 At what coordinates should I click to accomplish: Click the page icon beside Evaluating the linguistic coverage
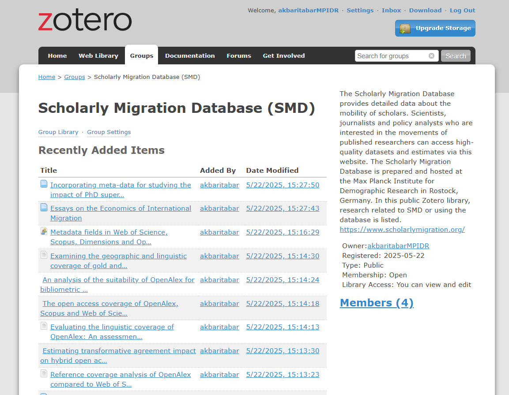[x=44, y=326]
